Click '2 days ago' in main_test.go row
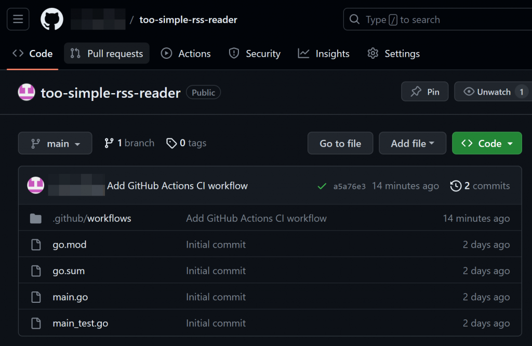This screenshot has width=532, height=346. point(486,323)
